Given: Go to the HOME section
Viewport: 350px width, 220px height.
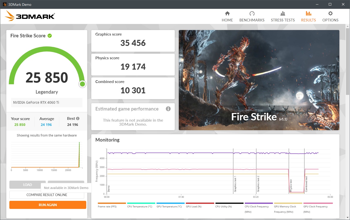Looking at the screenshot, I should (227, 17).
